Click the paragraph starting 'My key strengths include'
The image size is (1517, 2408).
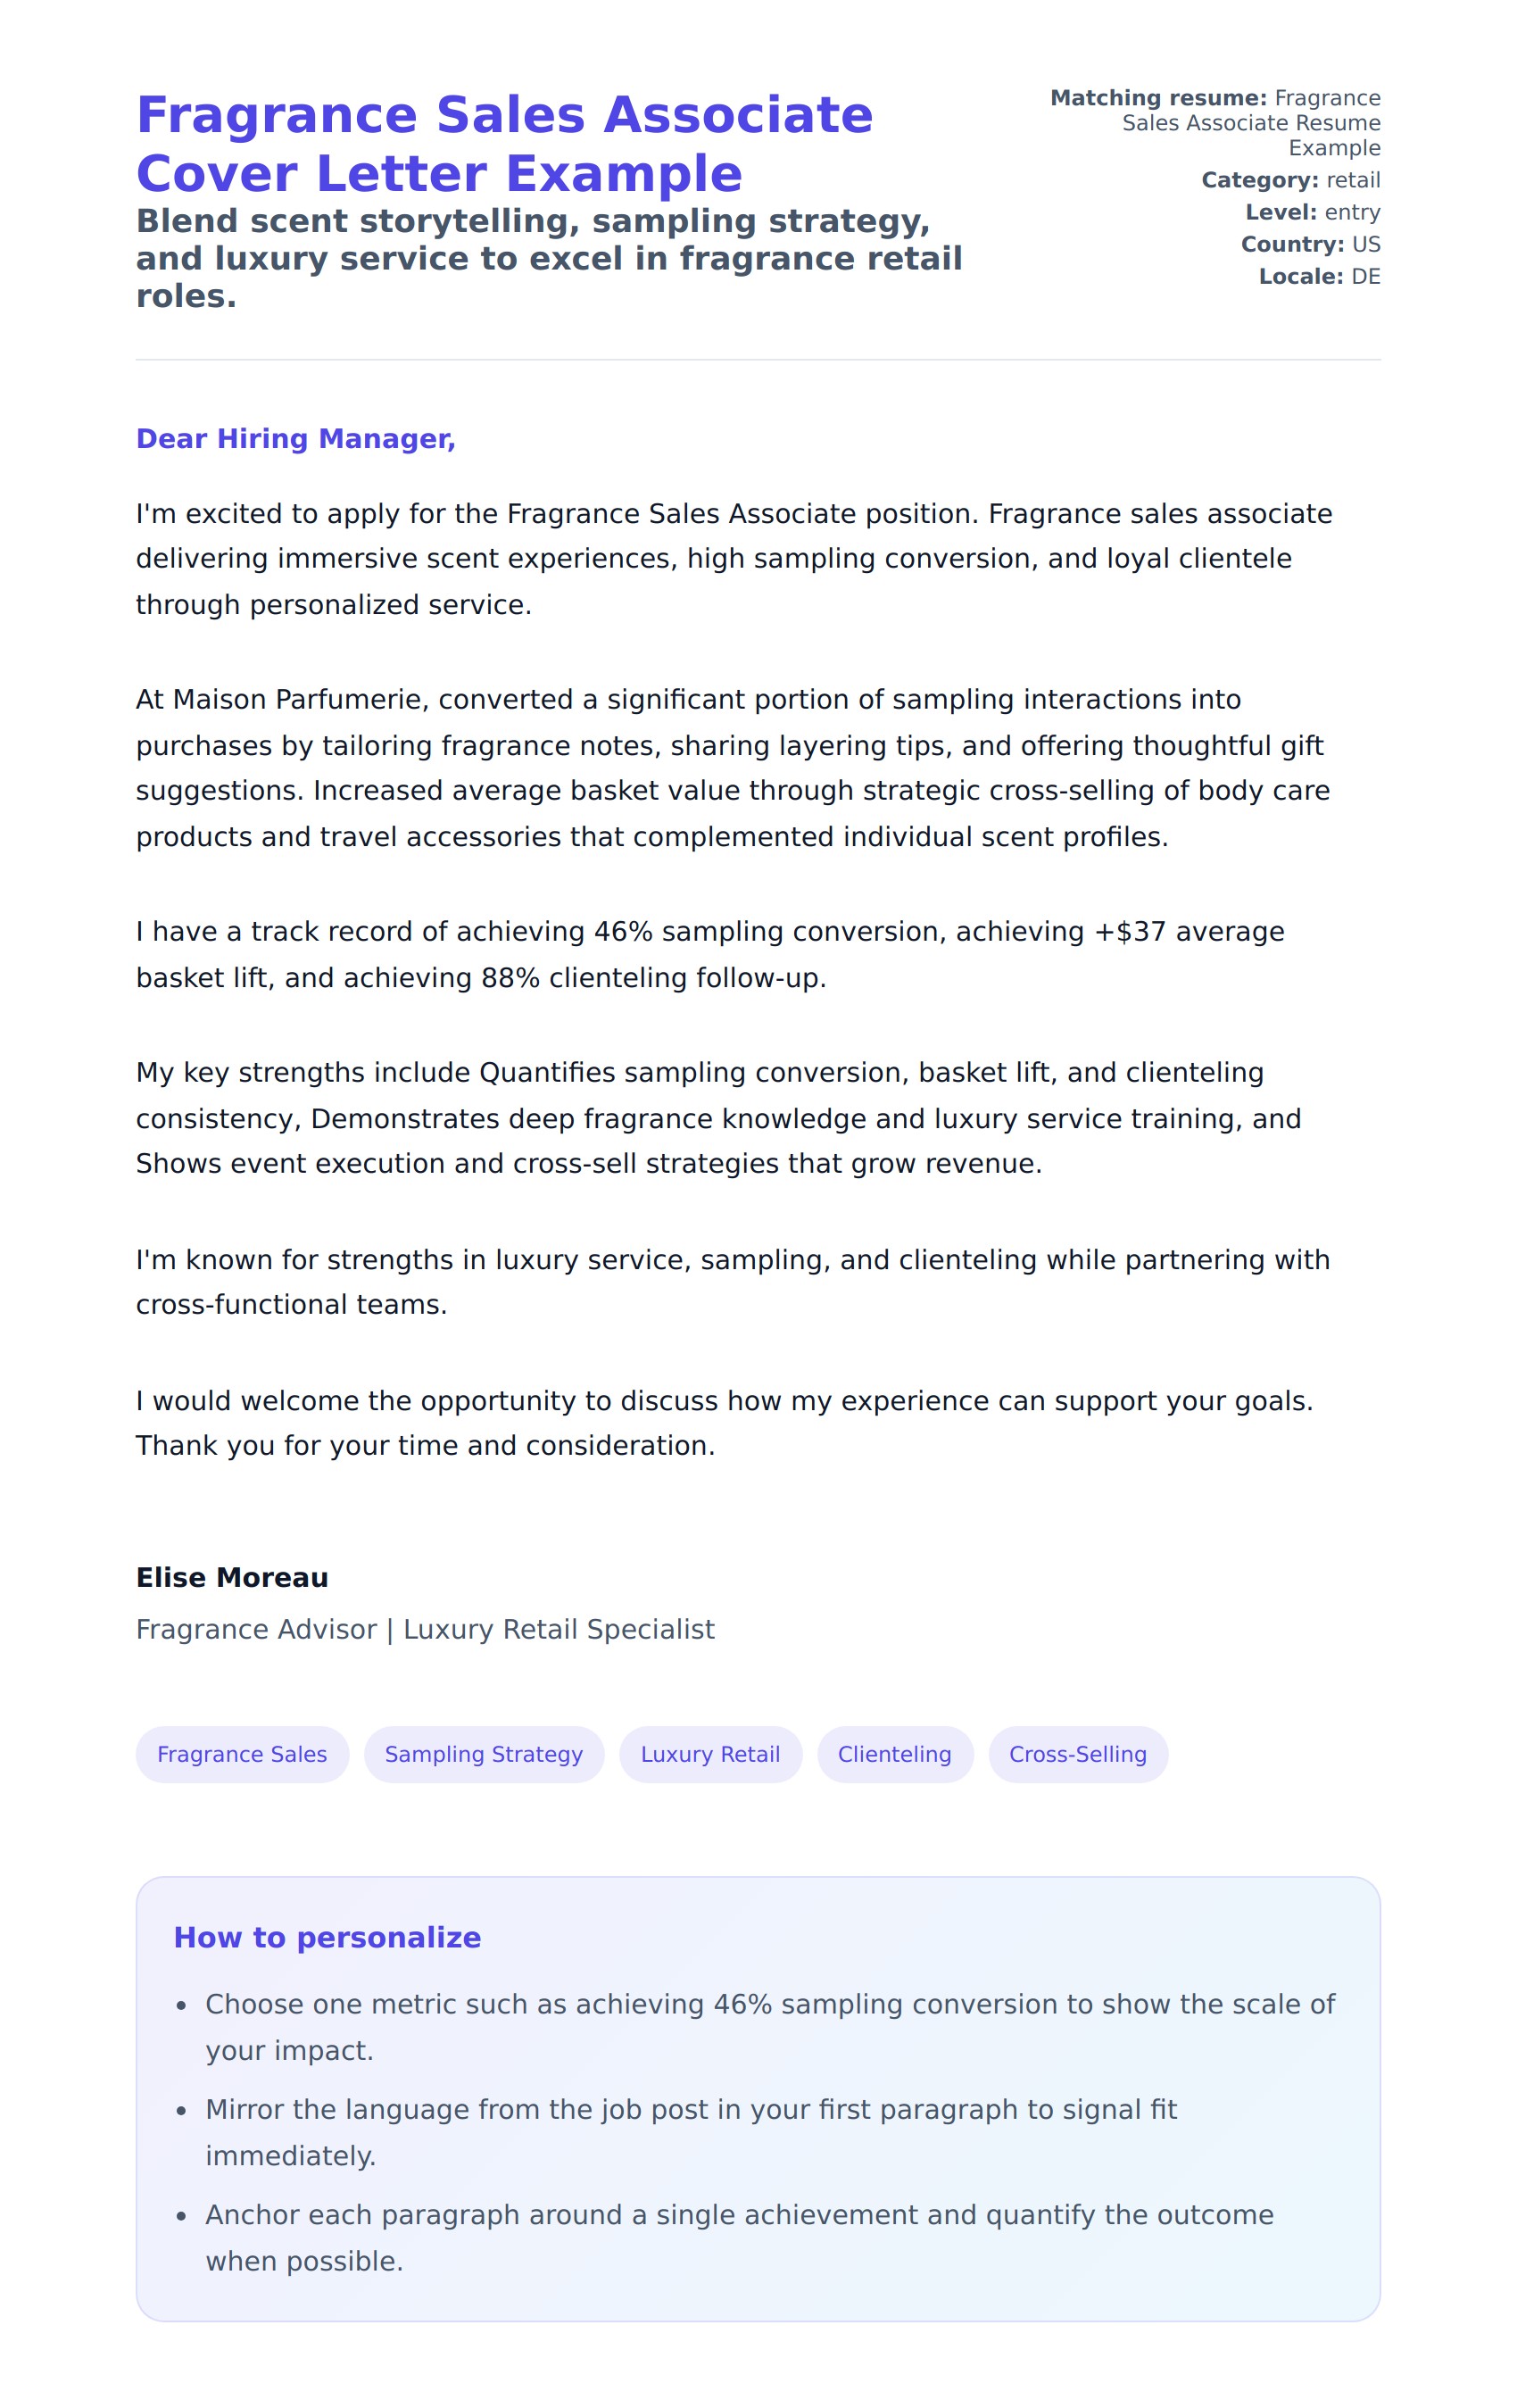pos(718,1118)
